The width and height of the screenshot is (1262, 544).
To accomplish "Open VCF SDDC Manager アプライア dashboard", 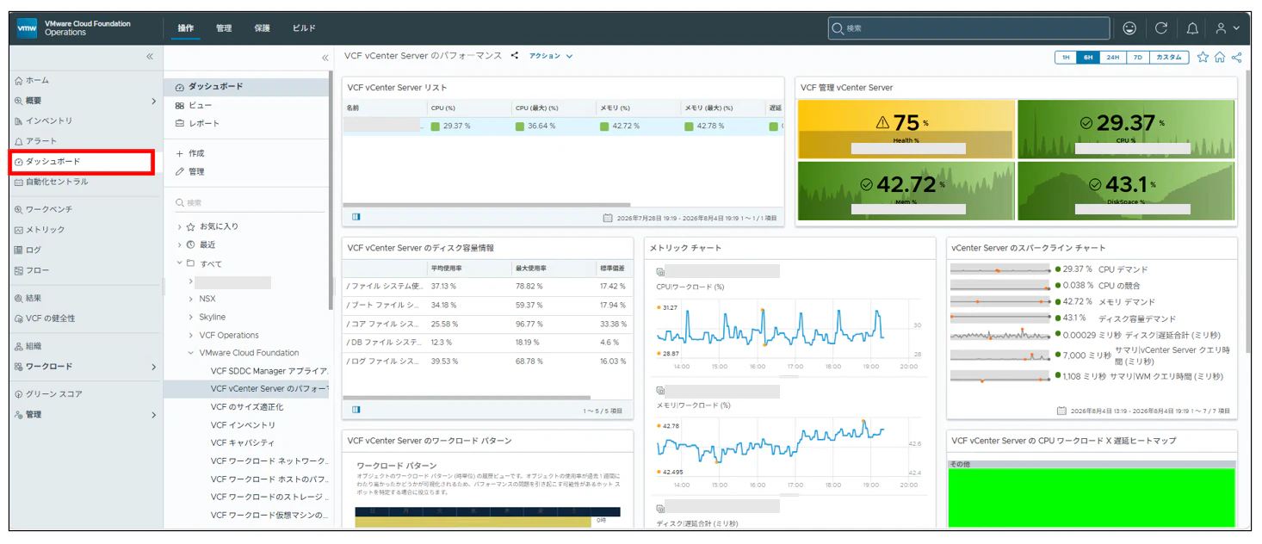I will pos(269,371).
